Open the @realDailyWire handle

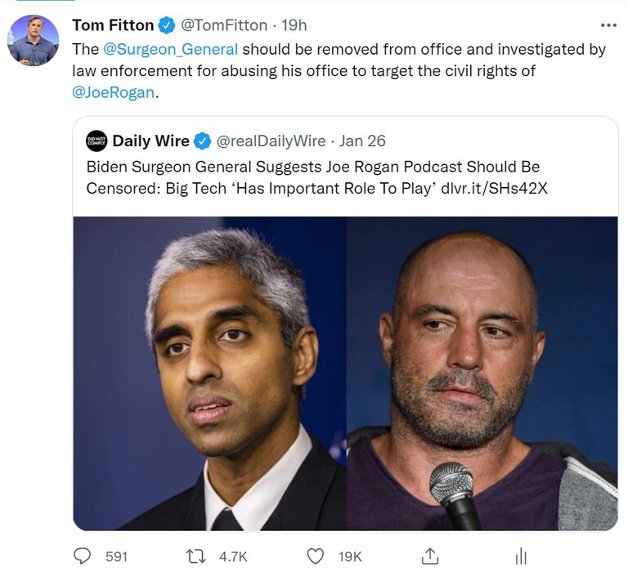tap(271, 141)
